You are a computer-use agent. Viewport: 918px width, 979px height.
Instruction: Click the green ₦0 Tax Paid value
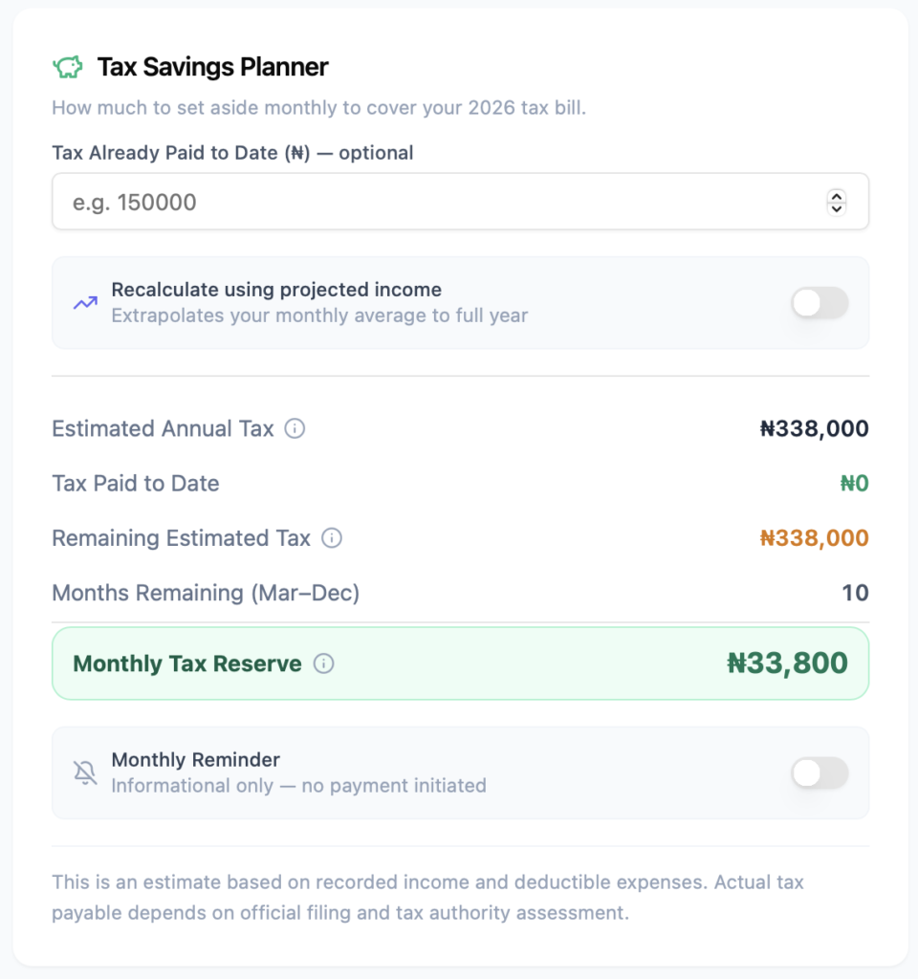pos(854,484)
